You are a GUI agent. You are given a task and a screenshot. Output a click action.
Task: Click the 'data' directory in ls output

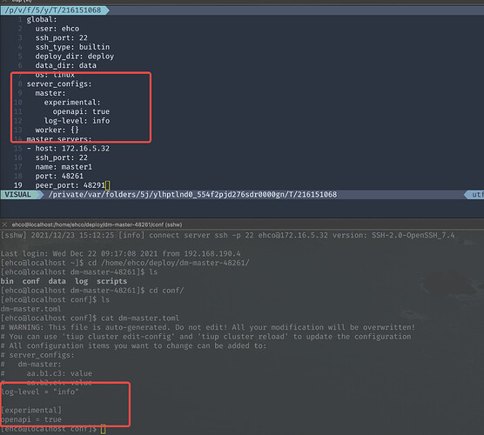(x=57, y=281)
